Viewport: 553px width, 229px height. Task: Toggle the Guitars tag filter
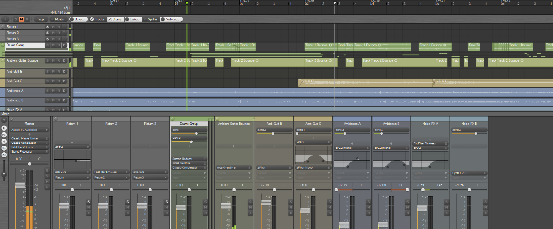coord(132,19)
